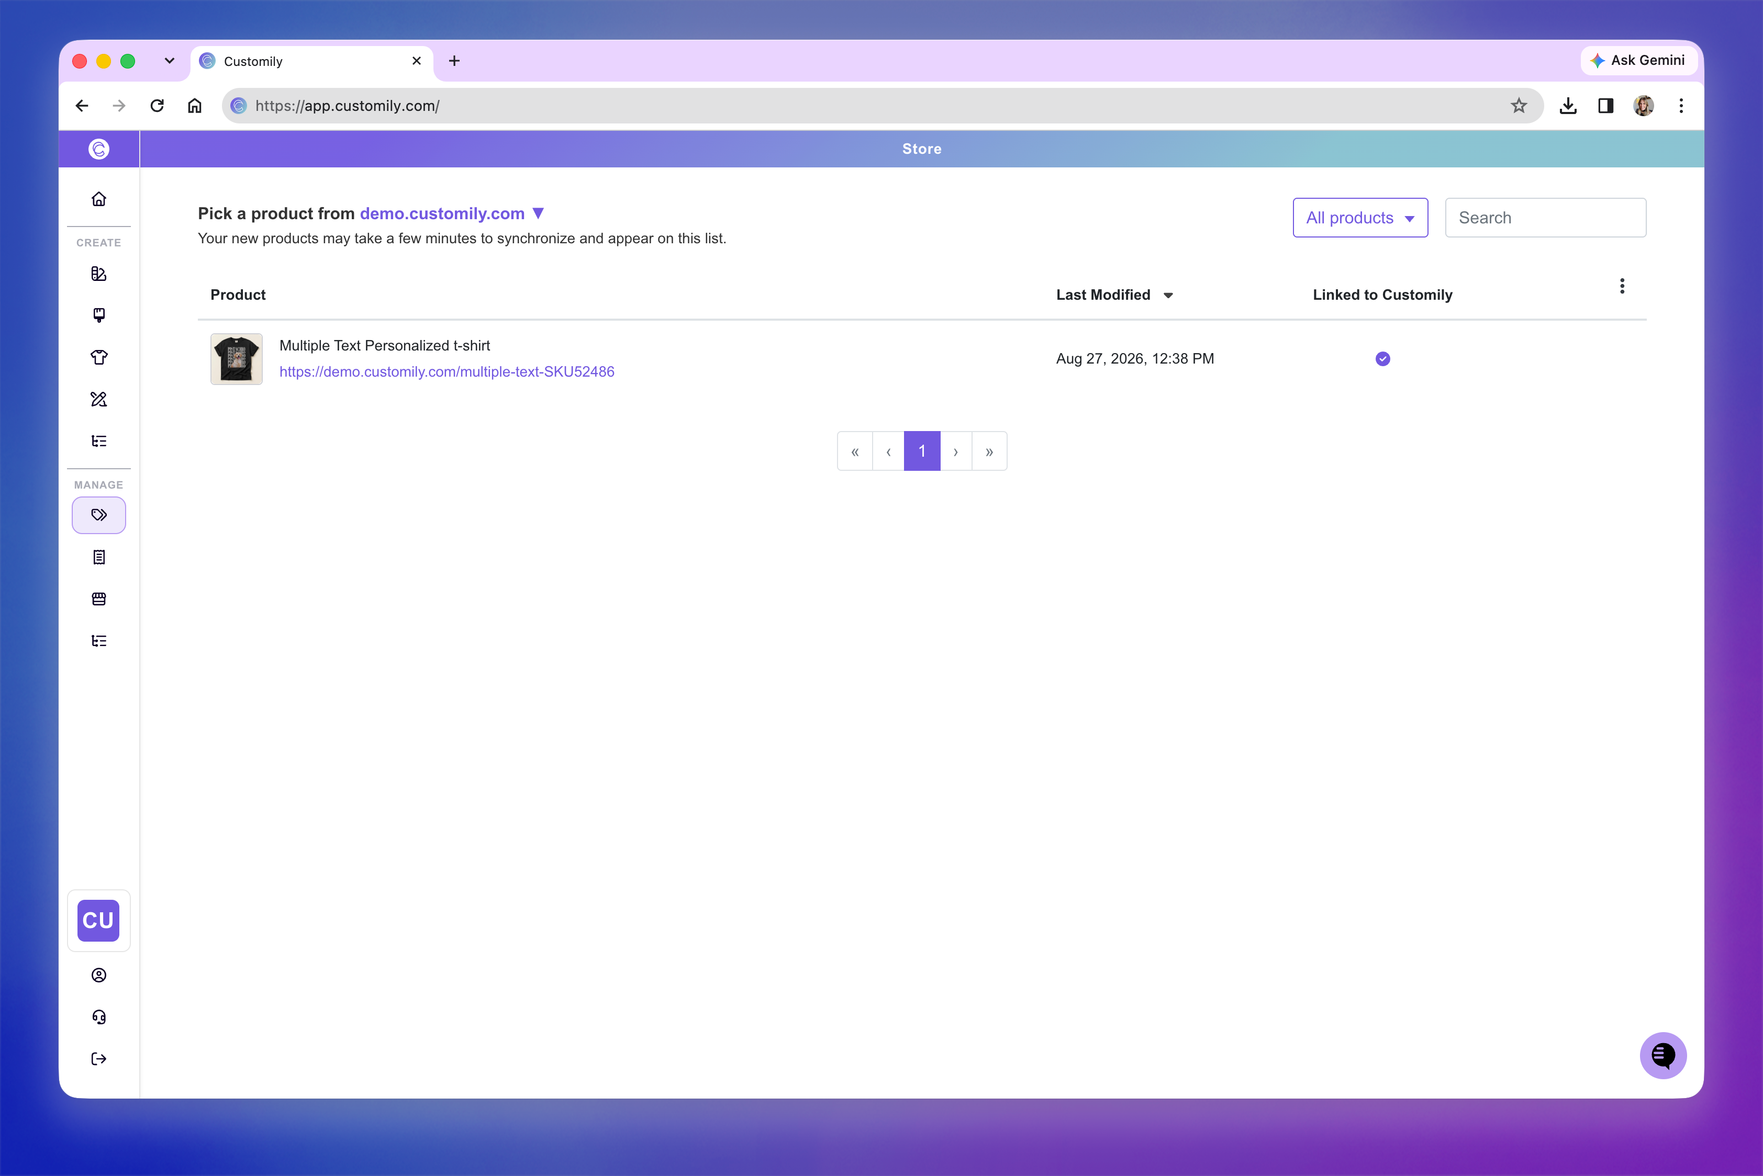Open the template design icon under Create
Screen dimensions: 1763x1176
point(98,274)
